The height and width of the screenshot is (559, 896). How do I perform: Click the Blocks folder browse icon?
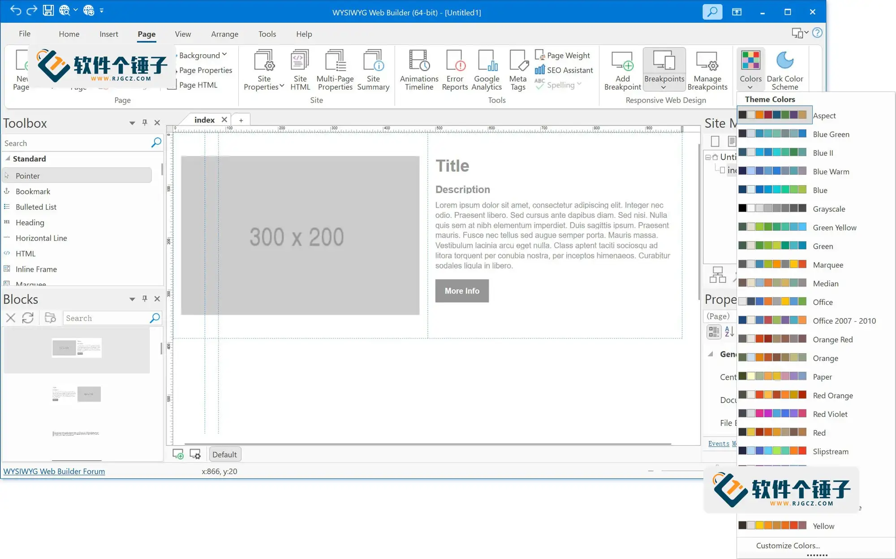pos(50,318)
